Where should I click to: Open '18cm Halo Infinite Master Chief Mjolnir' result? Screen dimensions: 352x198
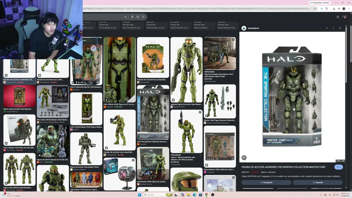pyautogui.click(x=53, y=104)
